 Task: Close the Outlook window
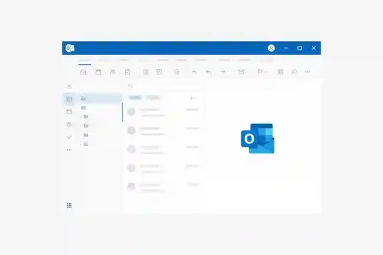tap(314, 48)
